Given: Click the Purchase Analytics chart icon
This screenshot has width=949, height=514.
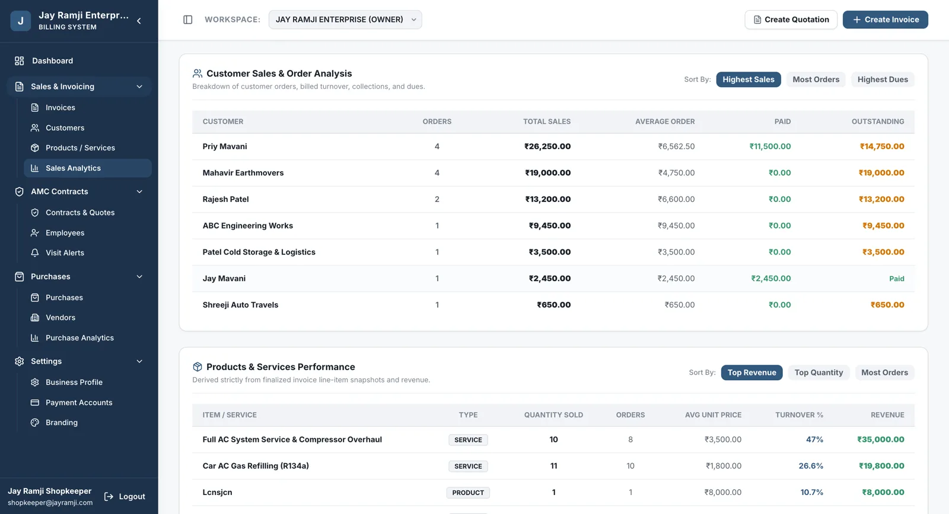Looking at the screenshot, I should pos(35,338).
